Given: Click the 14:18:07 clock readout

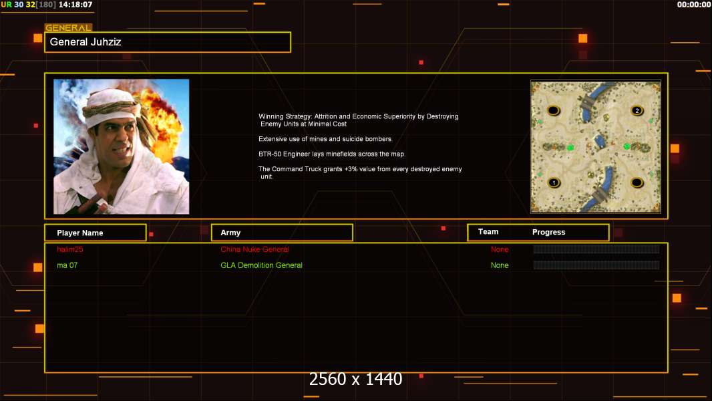Looking at the screenshot, I should click(x=75, y=5).
